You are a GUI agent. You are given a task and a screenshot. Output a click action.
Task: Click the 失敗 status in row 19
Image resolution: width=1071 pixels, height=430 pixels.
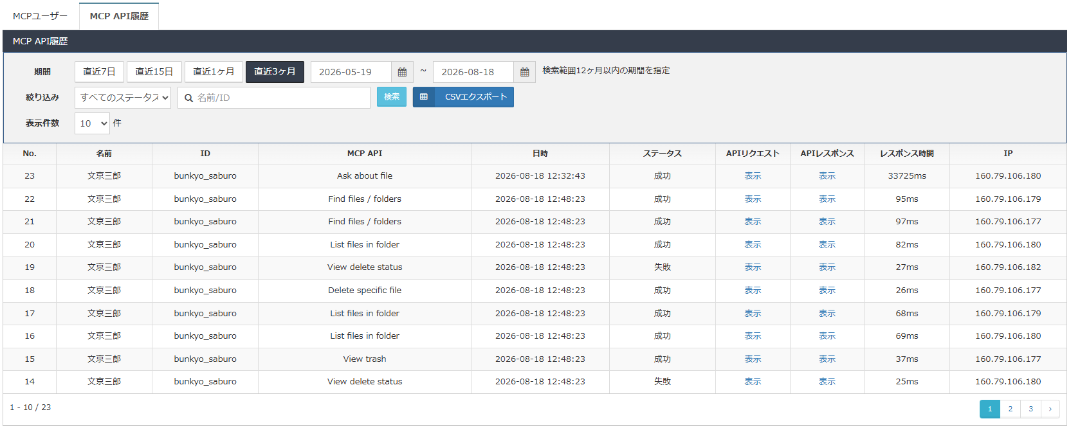pyautogui.click(x=663, y=267)
